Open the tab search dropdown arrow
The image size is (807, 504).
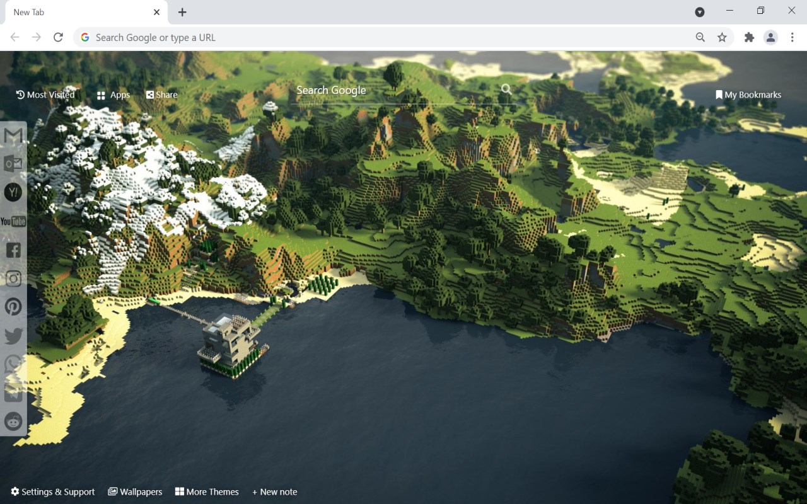point(700,12)
